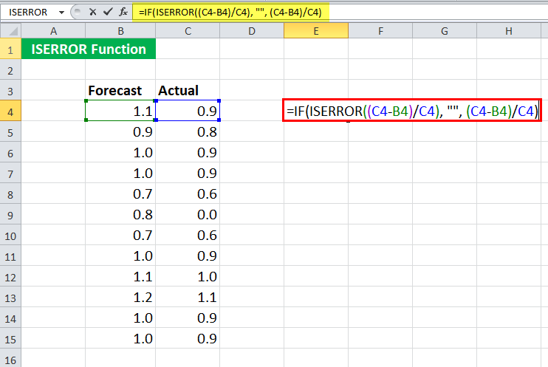
Task: Select row 15 header
Action: point(10,339)
